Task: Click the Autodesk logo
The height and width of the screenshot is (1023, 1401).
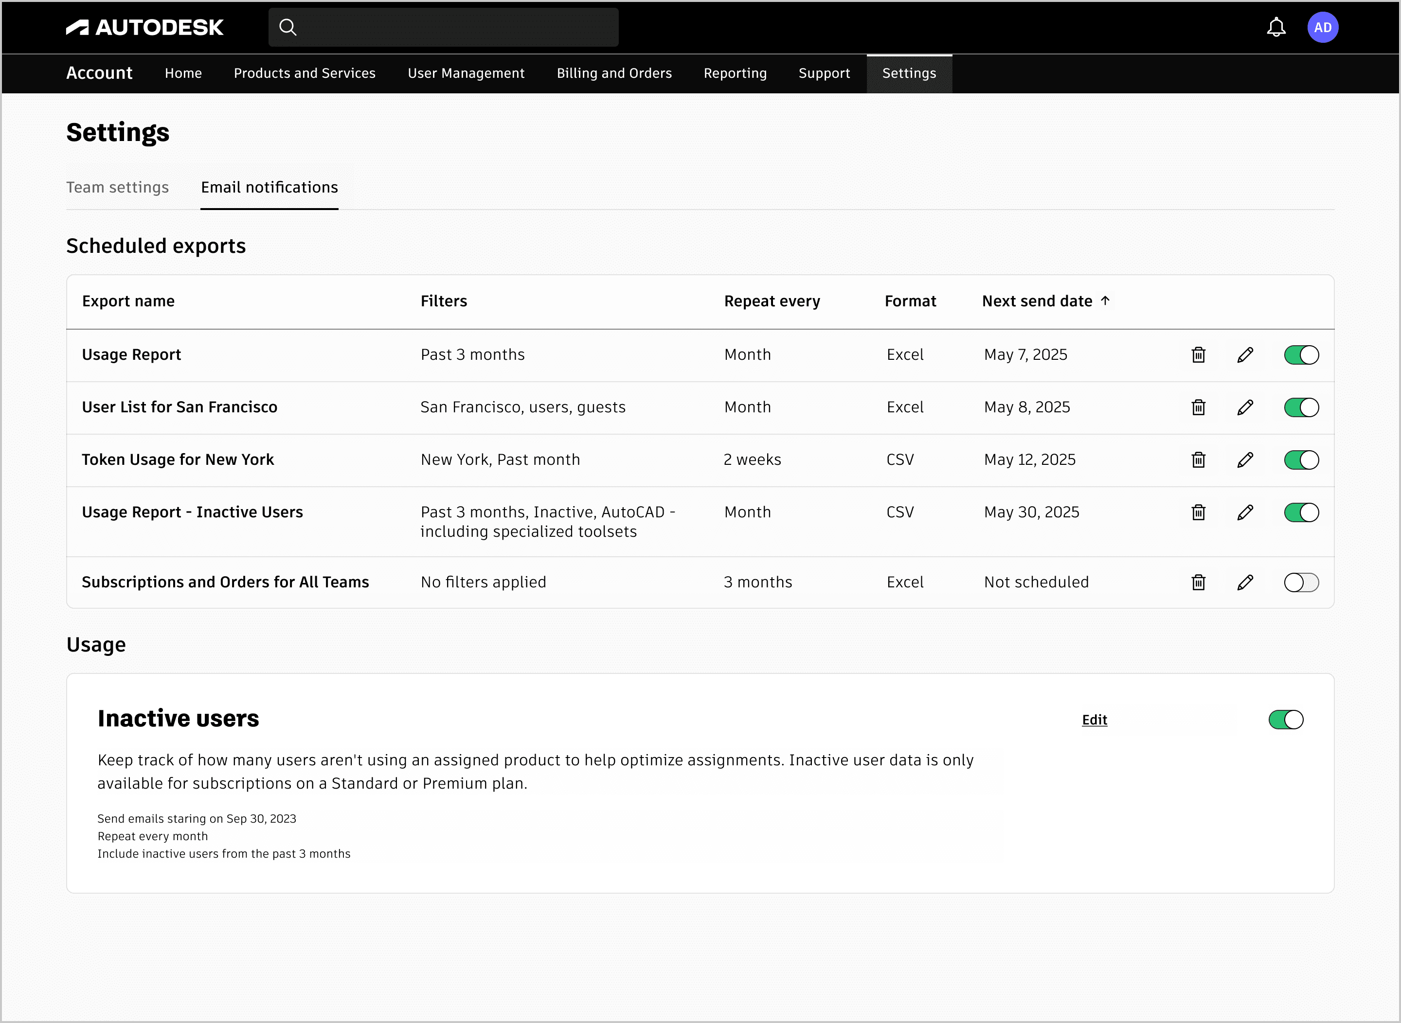Action: tap(144, 27)
